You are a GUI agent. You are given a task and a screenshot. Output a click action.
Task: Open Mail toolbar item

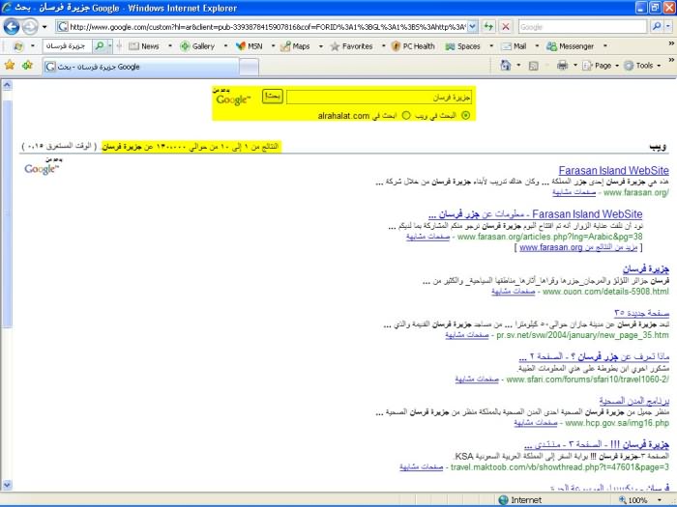tap(514, 46)
